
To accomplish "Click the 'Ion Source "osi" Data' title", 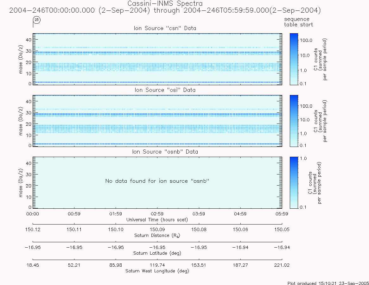I will [x=165, y=90].
